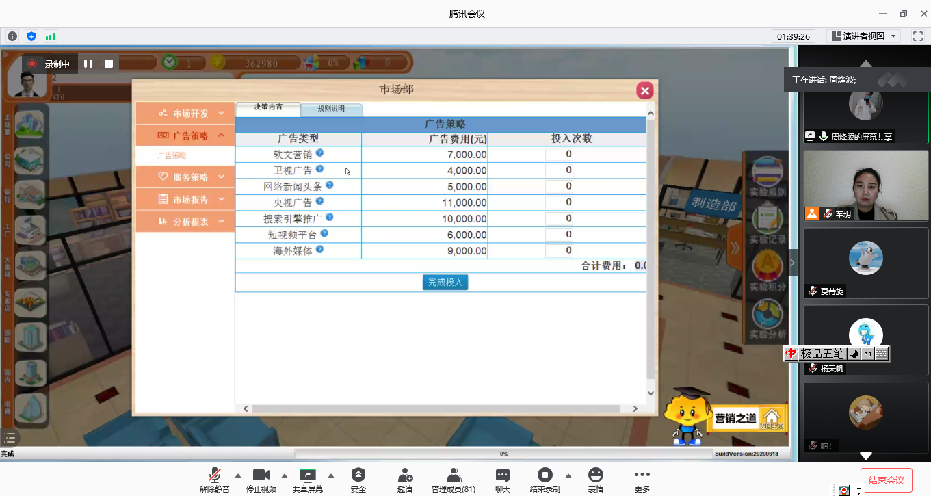This screenshot has width=931, height=496.
Task: Click the 网络新闻头条 investment count field
Action: pos(559,187)
